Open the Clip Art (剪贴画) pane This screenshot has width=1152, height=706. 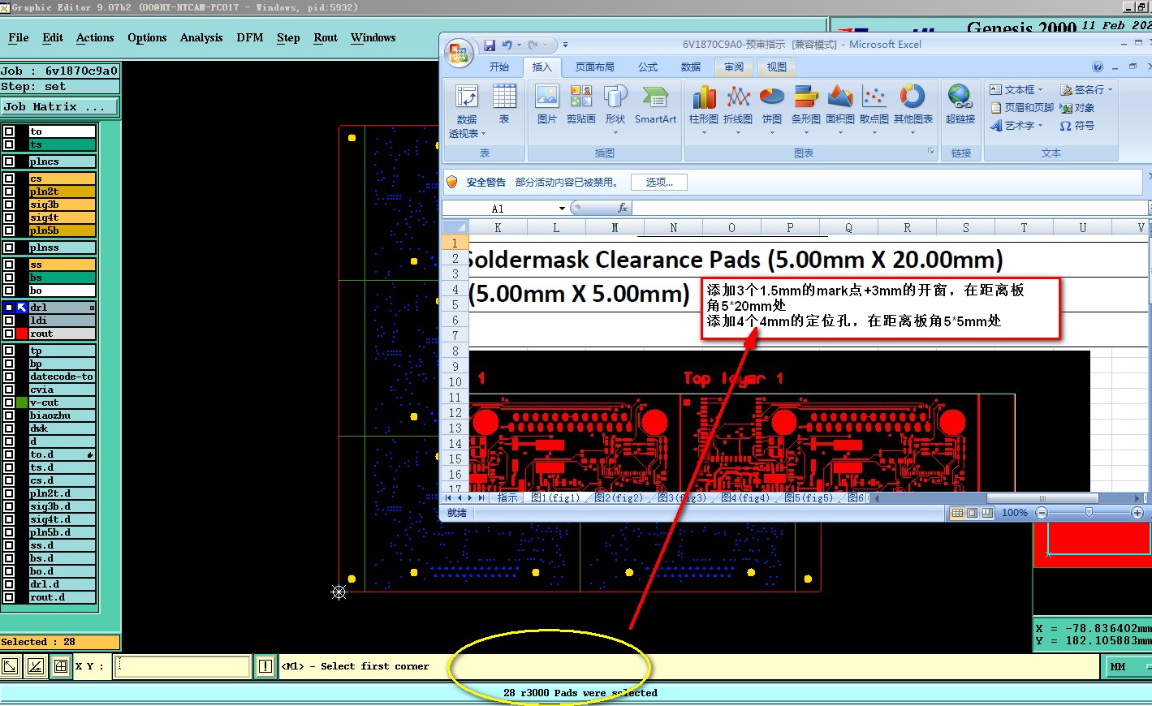[581, 105]
